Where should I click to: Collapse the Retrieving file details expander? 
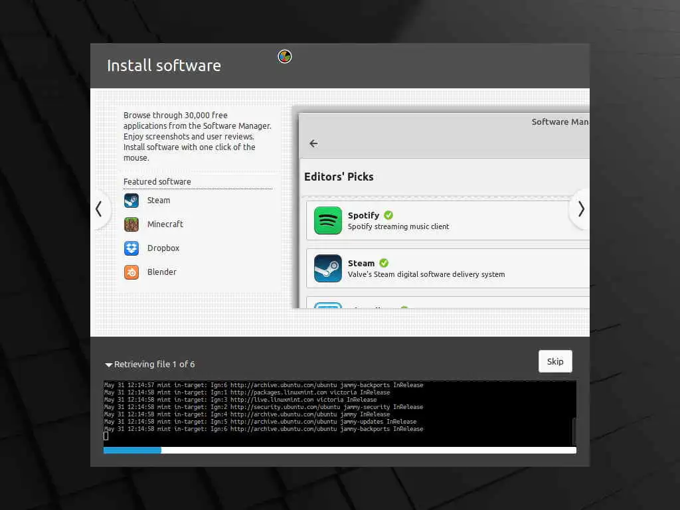coord(109,365)
